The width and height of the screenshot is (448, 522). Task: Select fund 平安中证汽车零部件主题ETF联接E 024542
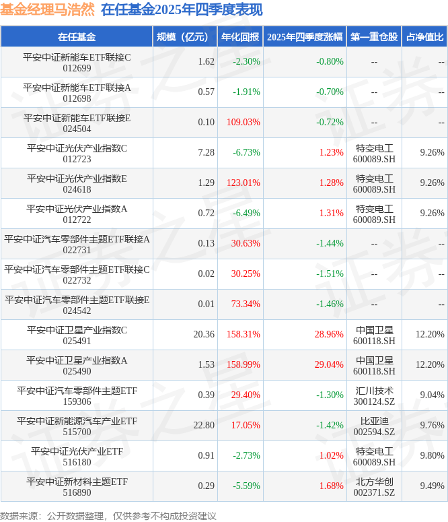point(77,304)
